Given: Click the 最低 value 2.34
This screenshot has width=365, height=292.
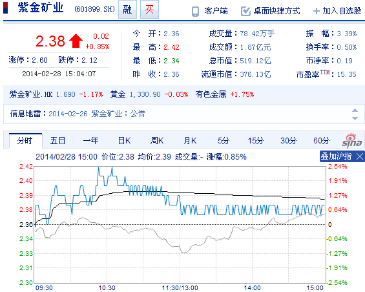Looking at the screenshot, I should click(x=171, y=61).
